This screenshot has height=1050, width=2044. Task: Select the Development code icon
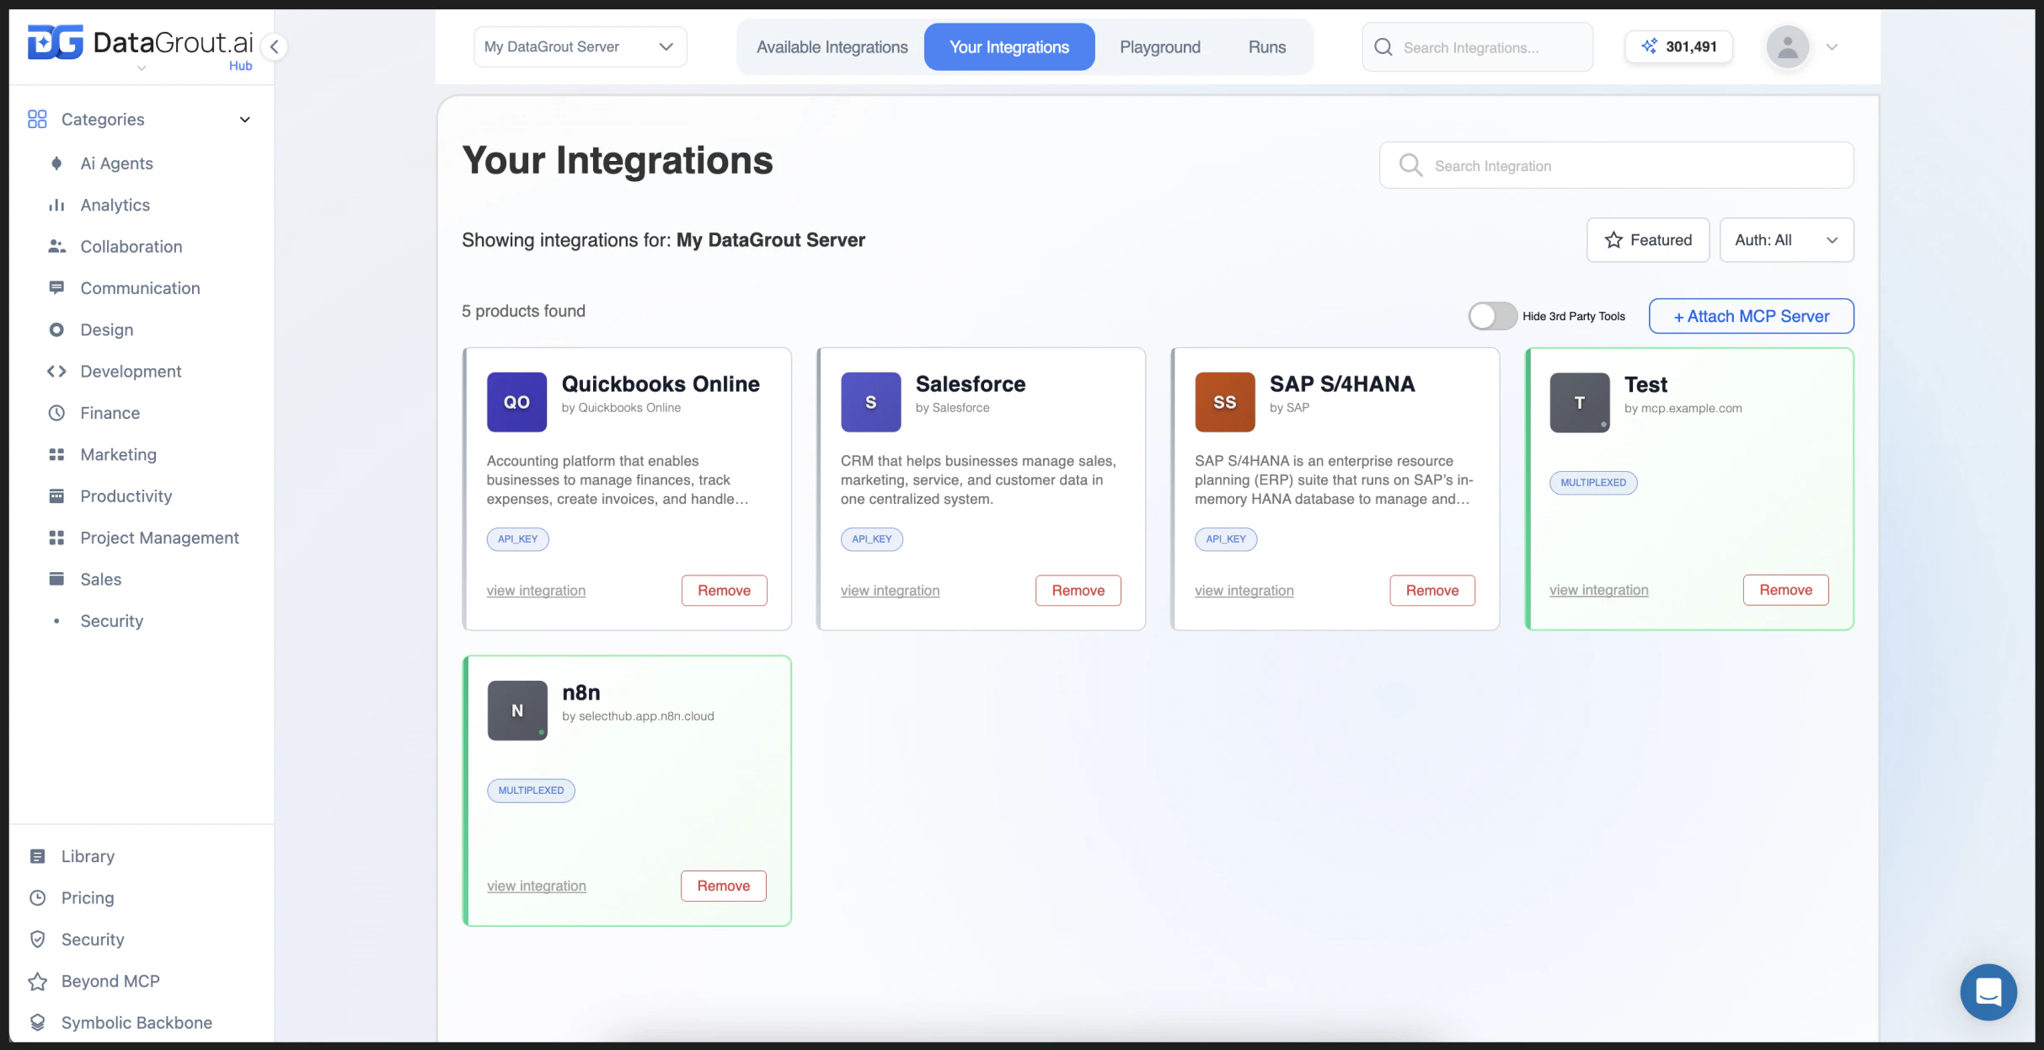point(56,371)
